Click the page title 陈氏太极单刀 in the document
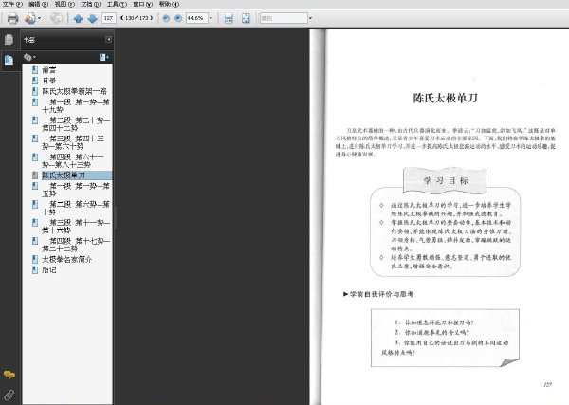This screenshot has width=569, height=405. 446,98
